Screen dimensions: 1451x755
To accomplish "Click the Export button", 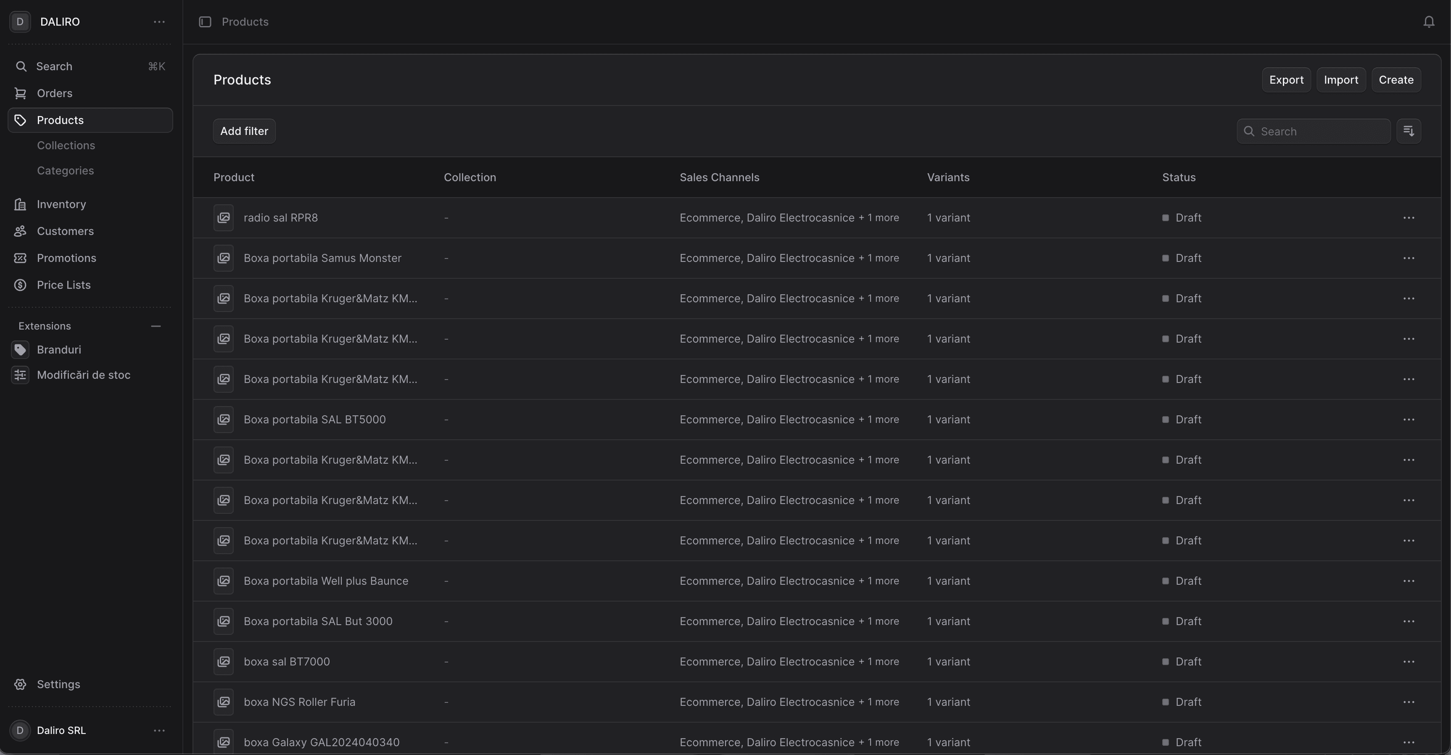I will (x=1286, y=80).
